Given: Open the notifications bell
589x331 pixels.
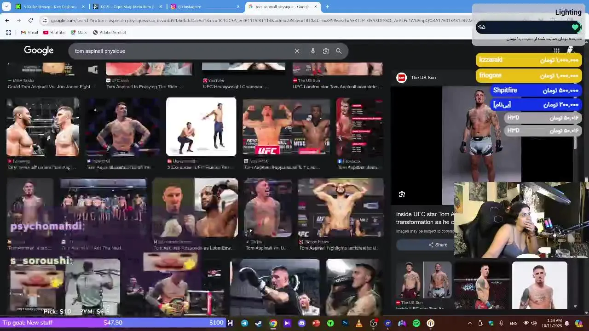Looking at the screenshot, I should (x=567, y=323).
